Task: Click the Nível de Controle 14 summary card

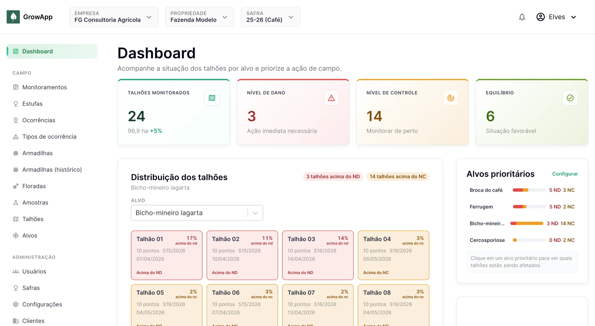Action: click(412, 112)
